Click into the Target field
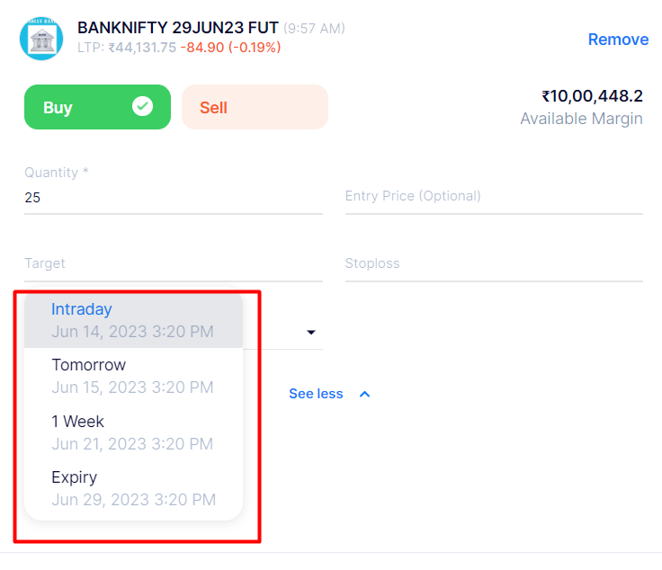Screen dimensions: 662x570 pyautogui.click(x=173, y=263)
